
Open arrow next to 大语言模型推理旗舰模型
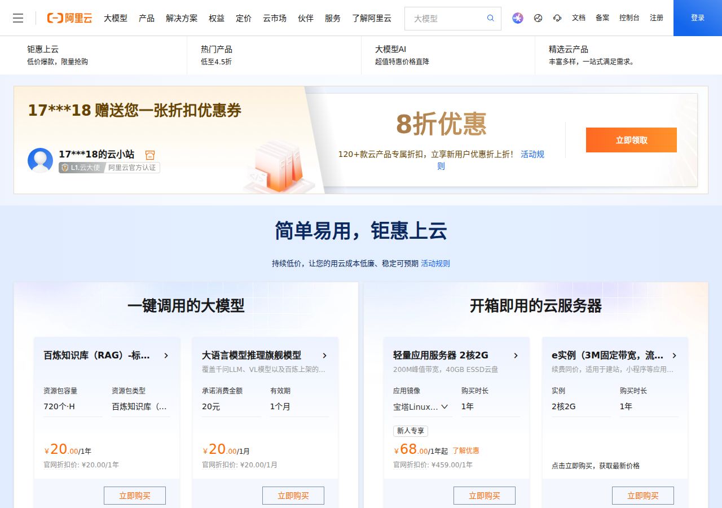click(x=324, y=356)
